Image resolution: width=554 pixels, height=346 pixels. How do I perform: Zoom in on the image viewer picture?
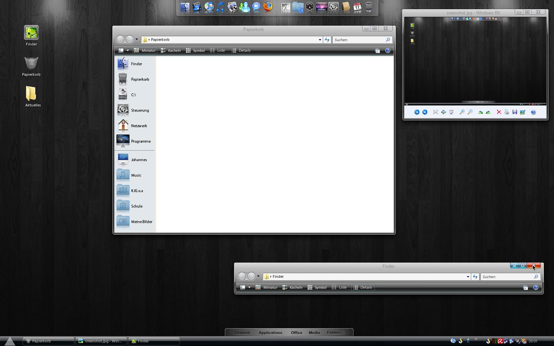pyautogui.click(x=462, y=112)
